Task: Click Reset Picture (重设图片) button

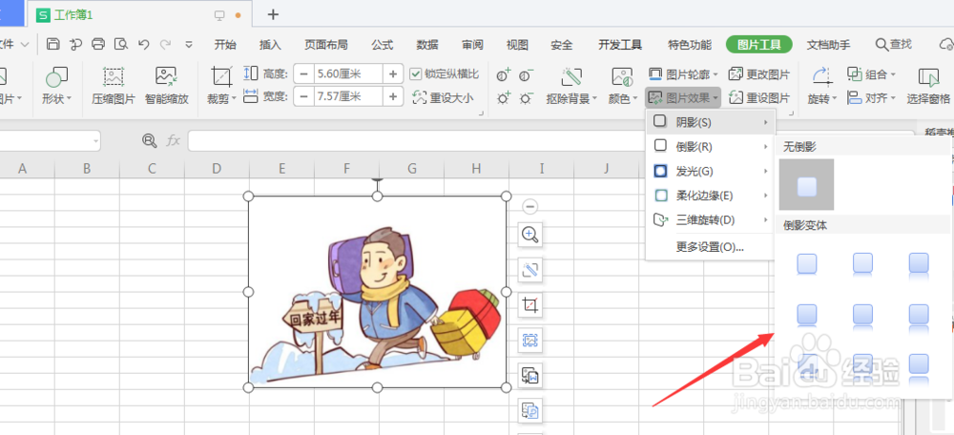Action: click(758, 97)
